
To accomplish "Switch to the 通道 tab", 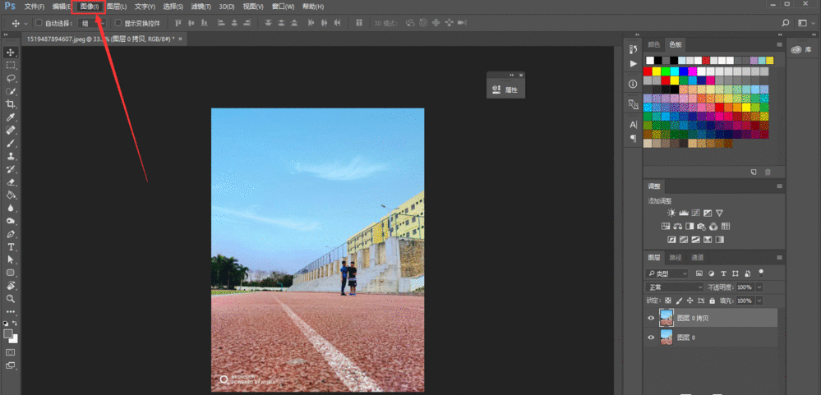I will point(697,258).
